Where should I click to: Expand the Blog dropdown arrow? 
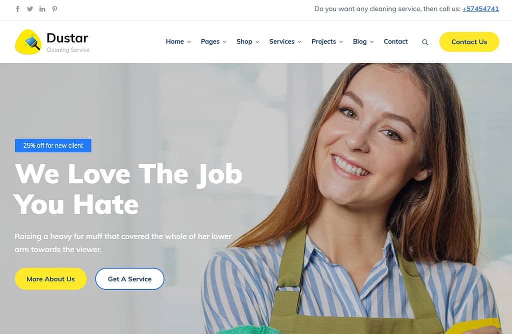(x=371, y=42)
